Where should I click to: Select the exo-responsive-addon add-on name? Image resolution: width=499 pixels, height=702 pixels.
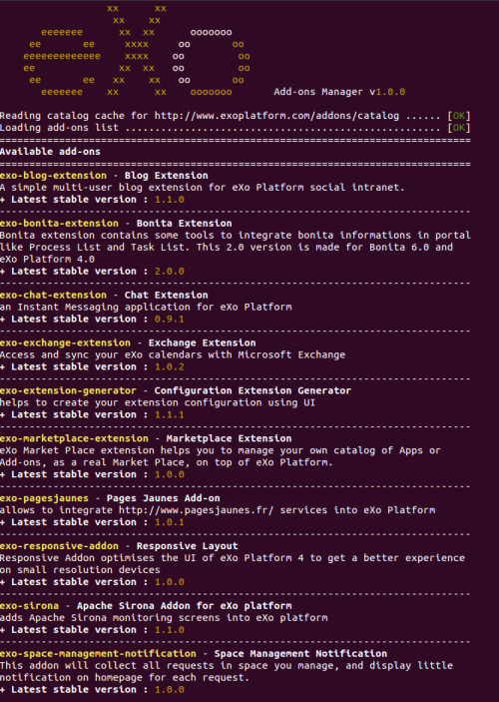(x=59, y=546)
